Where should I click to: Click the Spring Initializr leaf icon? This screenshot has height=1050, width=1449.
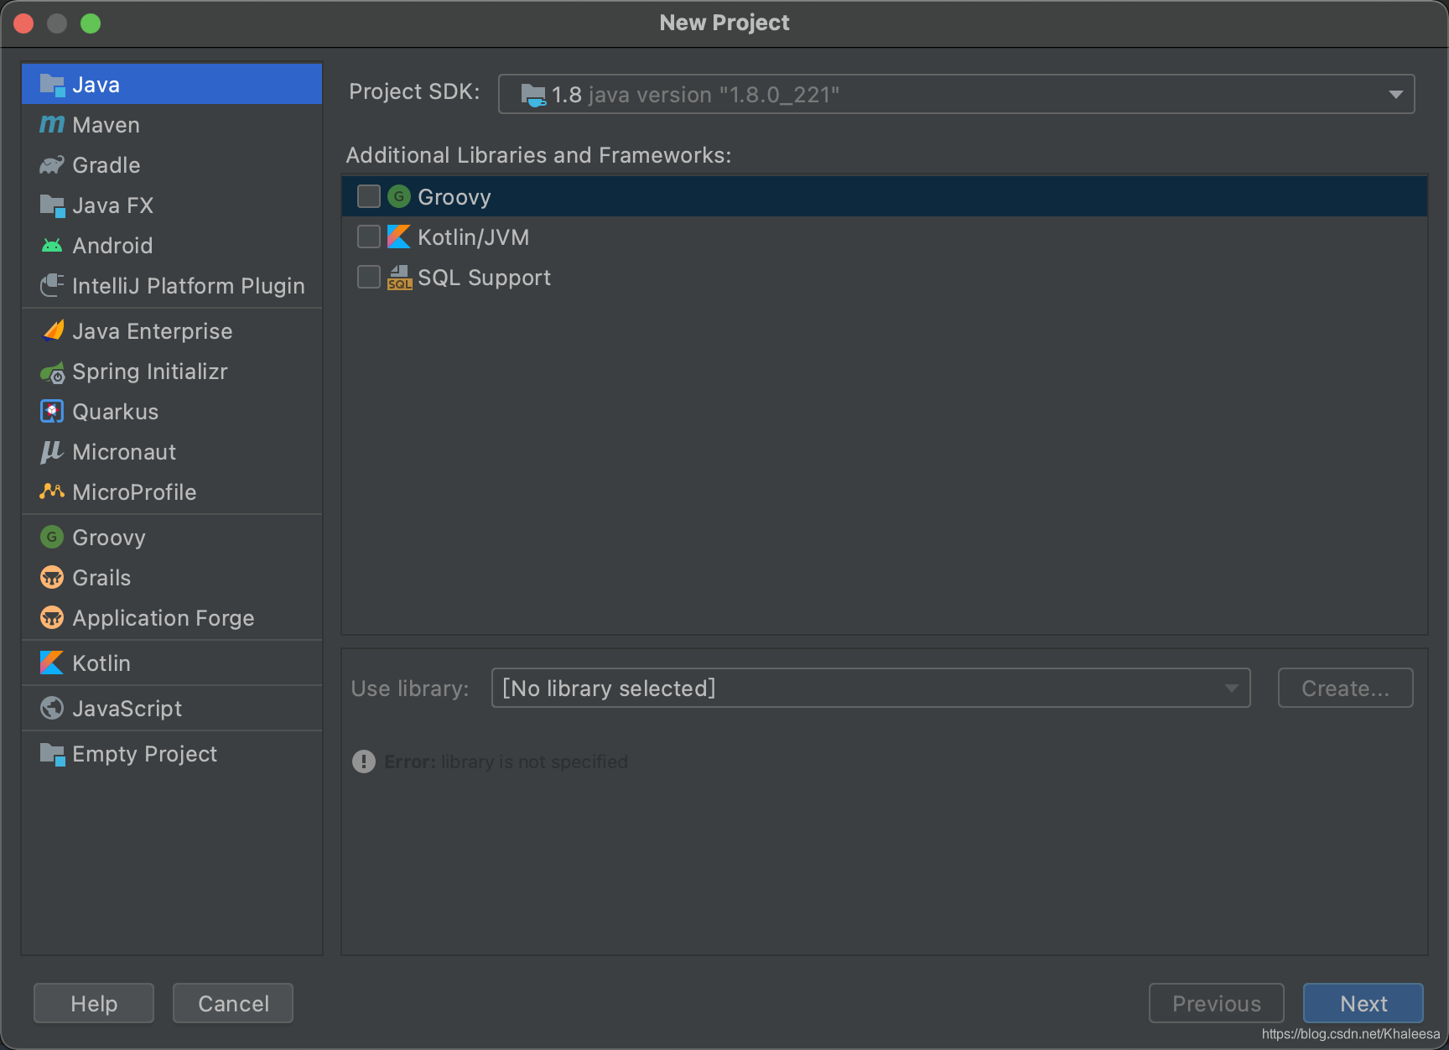point(52,372)
